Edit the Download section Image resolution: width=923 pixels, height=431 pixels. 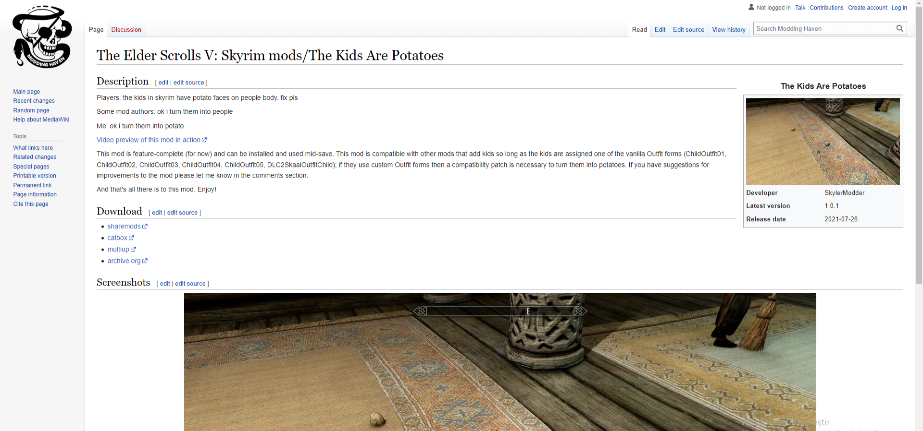coord(157,213)
